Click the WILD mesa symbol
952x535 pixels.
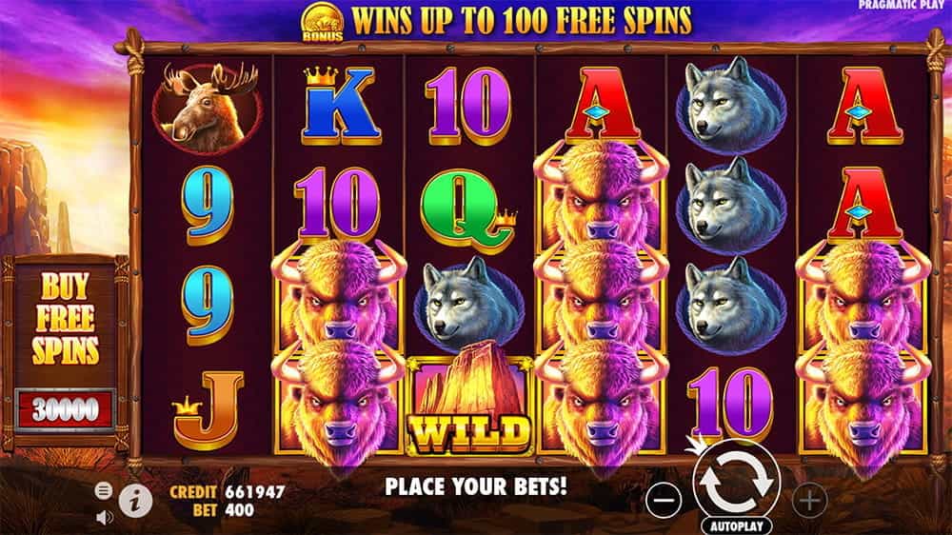pos(469,400)
